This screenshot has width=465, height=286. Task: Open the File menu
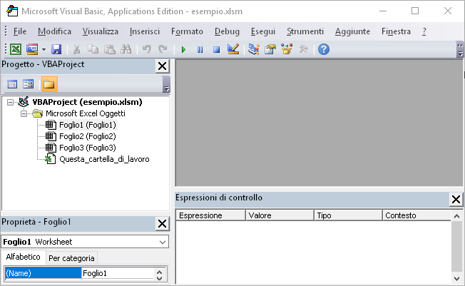19,31
